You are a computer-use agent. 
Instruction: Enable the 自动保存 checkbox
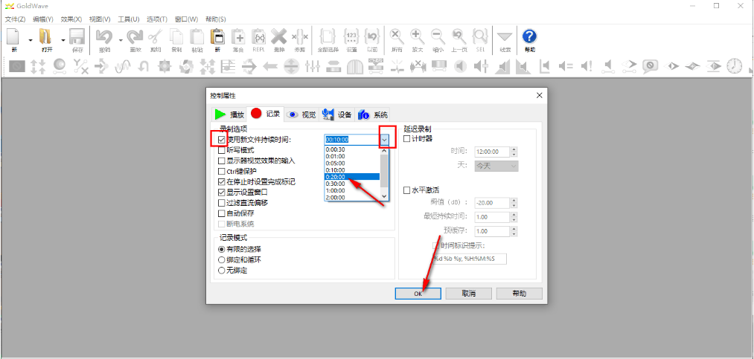(x=222, y=213)
